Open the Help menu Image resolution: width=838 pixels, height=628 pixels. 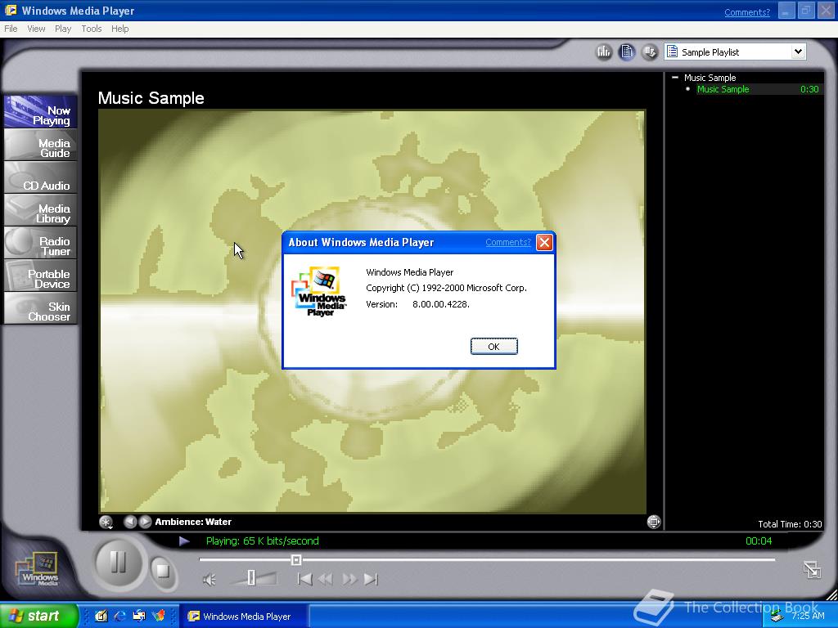tap(119, 29)
